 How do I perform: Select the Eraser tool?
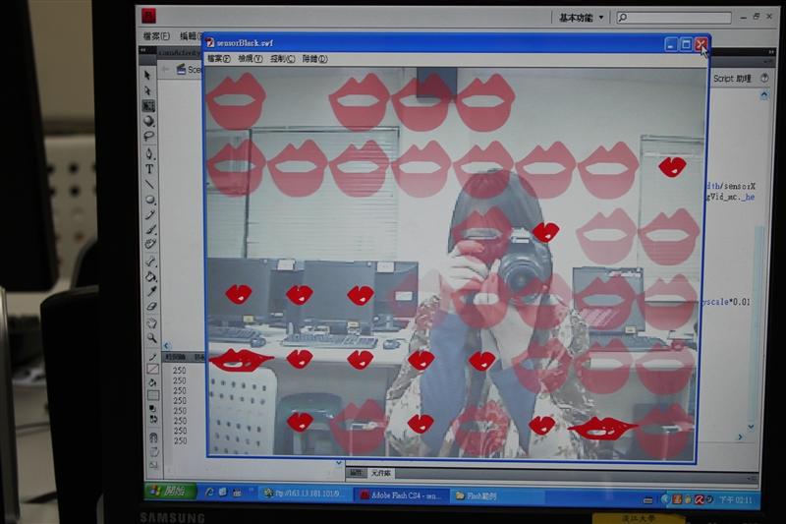pyautogui.click(x=151, y=306)
